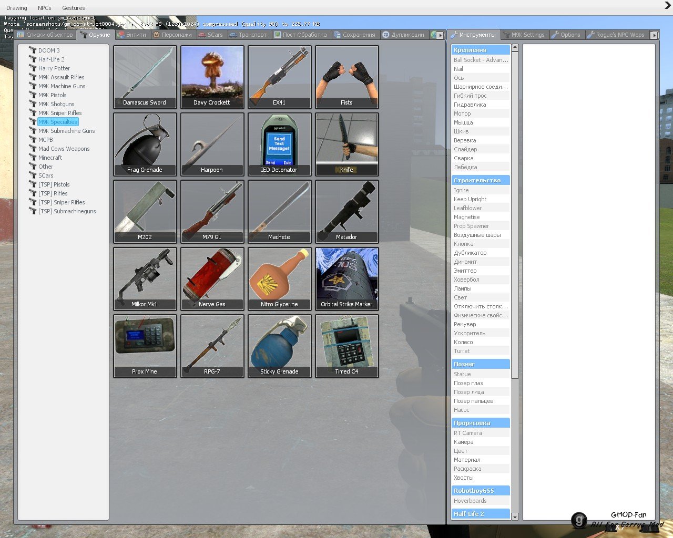
Task: Show more tool menu tabs arrow
Action: pos(654,35)
